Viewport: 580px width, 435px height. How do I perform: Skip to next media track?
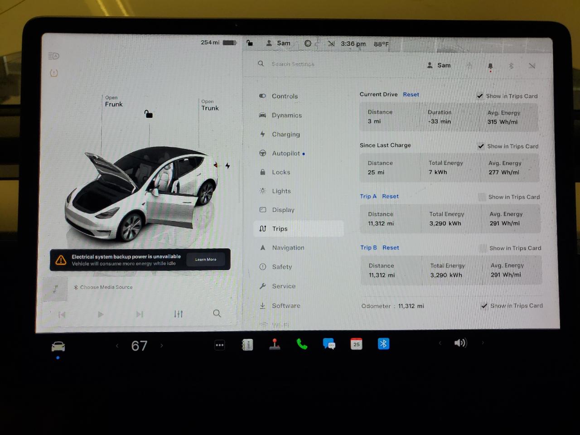tap(140, 314)
